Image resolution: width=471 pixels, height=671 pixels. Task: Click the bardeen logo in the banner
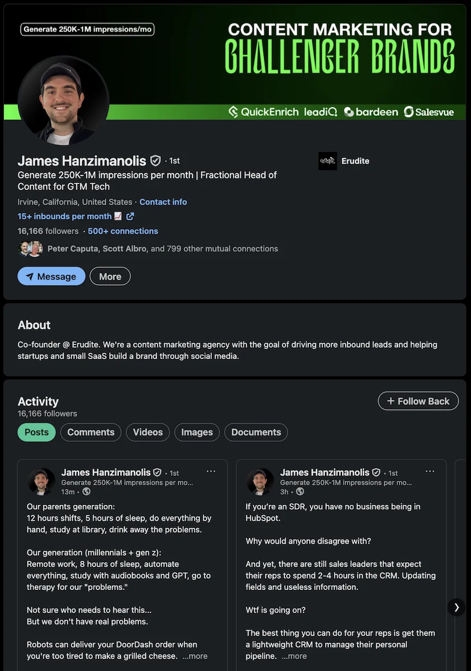(x=371, y=112)
